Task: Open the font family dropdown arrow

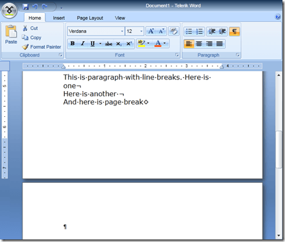Action: click(x=122, y=31)
